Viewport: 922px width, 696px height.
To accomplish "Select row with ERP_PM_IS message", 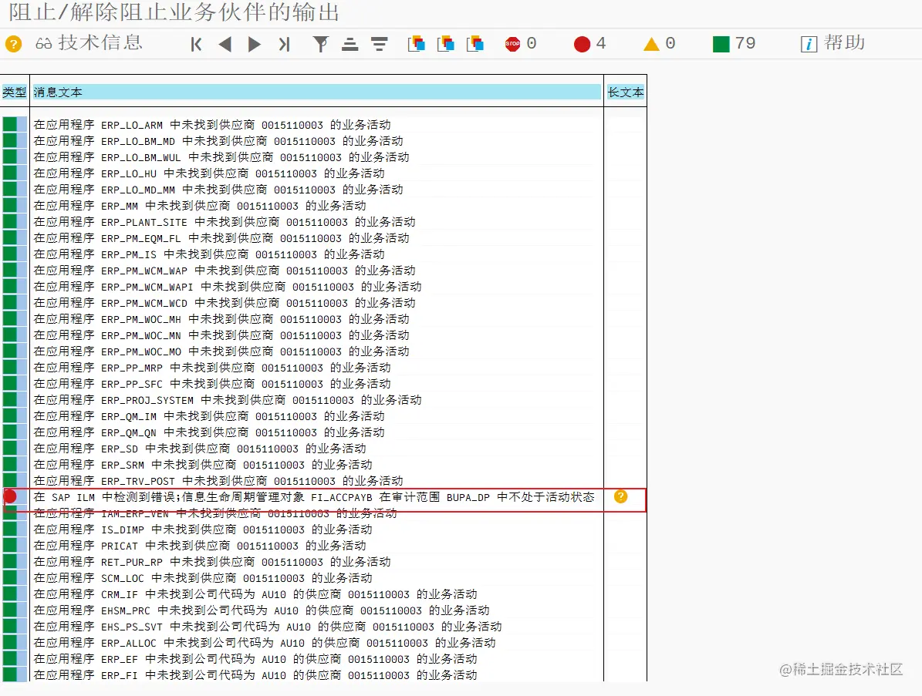I will 209,254.
